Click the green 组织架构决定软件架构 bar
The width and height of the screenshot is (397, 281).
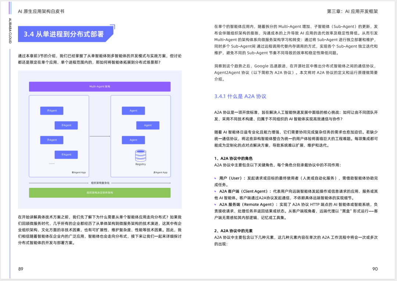[x=100, y=193]
